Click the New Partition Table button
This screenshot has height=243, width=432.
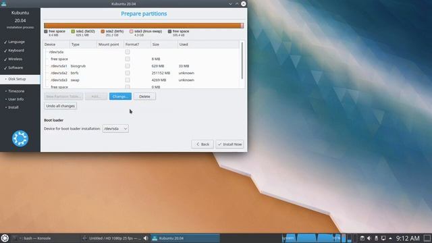tap(63, 97)
